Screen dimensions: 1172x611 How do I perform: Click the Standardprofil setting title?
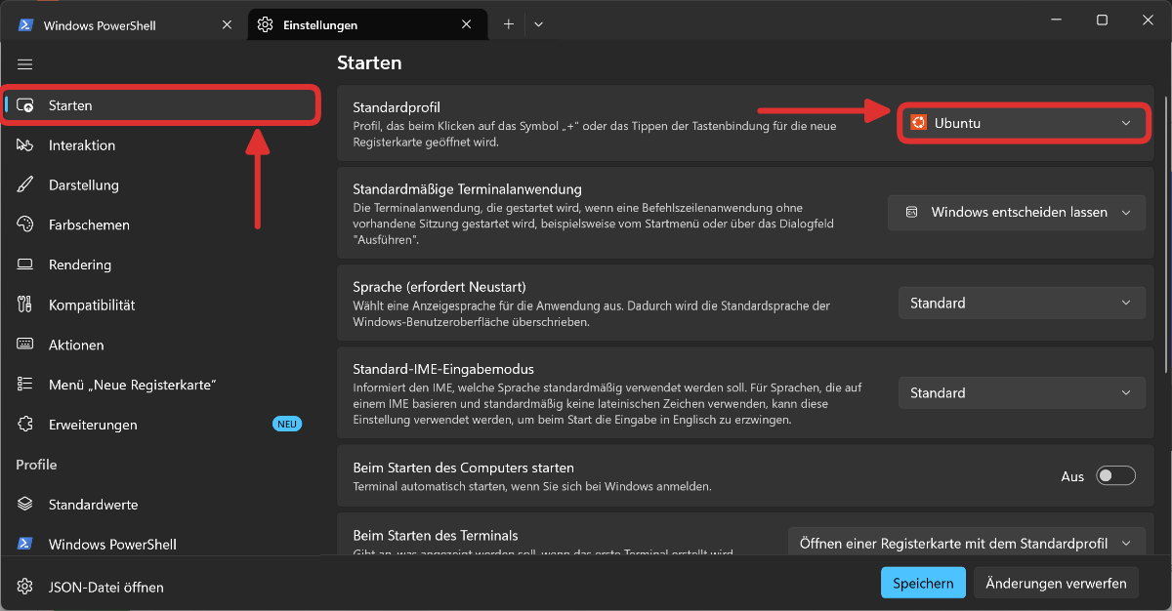398,105
